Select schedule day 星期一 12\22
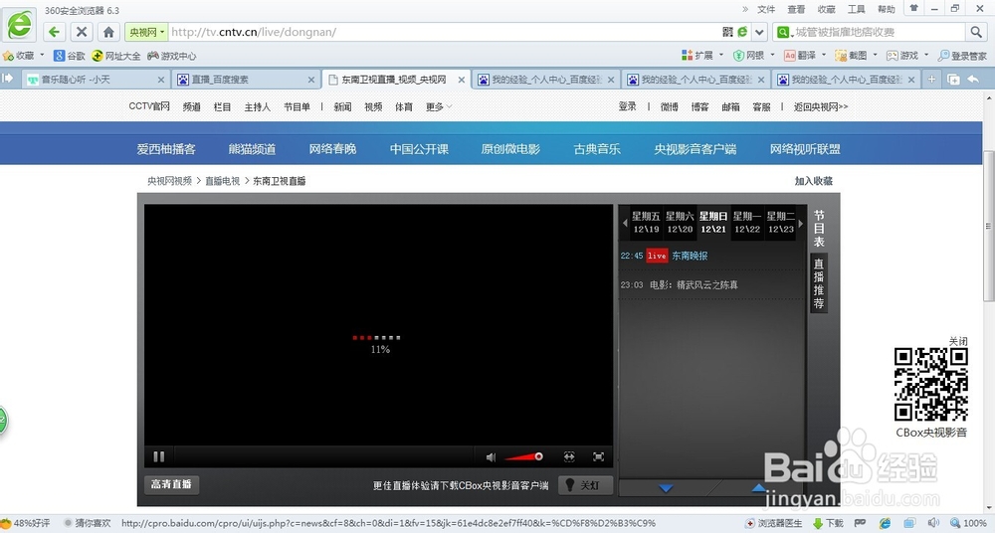 click(x=747, y=222)
